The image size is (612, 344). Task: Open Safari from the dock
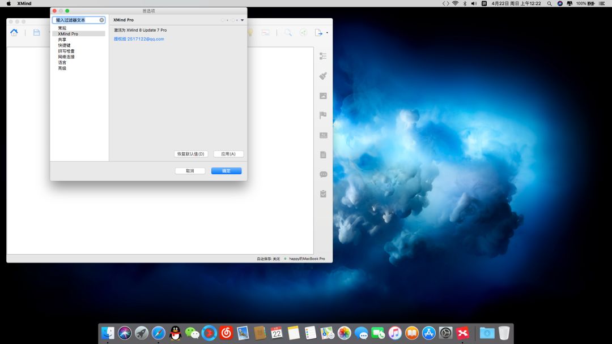click(x=158, y=333)
